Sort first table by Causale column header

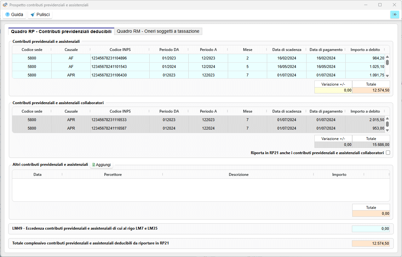[x=71, y=50]
